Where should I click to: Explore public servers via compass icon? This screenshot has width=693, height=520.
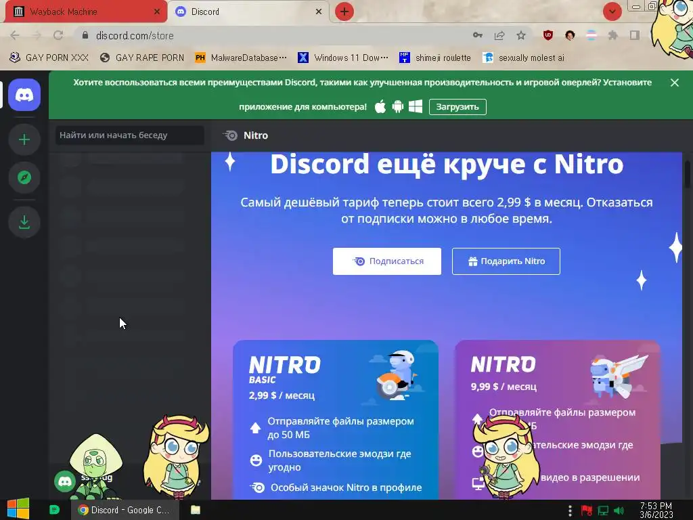(24, 177)
